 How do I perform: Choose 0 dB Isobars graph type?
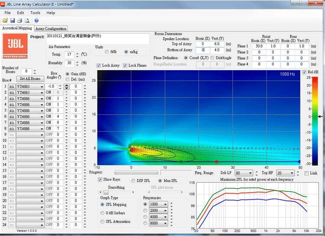[x=102, y=213]
